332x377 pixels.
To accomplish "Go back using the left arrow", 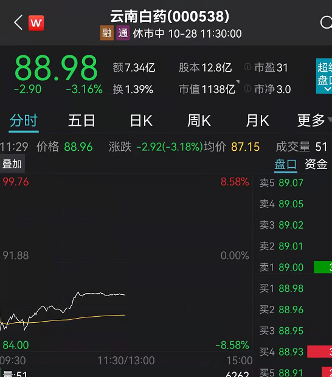I will [18, 22].
